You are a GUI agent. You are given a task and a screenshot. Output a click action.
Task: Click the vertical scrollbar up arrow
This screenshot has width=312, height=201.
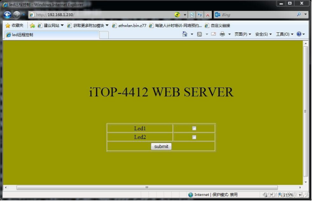pos(306,43)
